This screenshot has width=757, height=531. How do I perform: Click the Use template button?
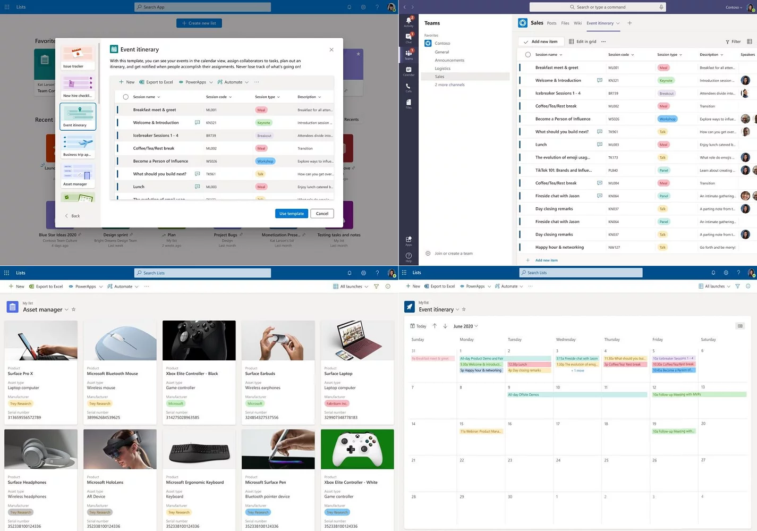[x=291, y=213]
